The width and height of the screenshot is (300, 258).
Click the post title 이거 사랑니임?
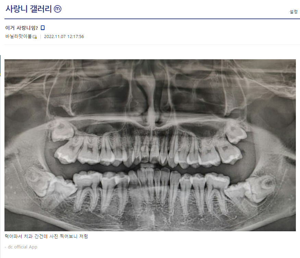[x=22, y=28]
